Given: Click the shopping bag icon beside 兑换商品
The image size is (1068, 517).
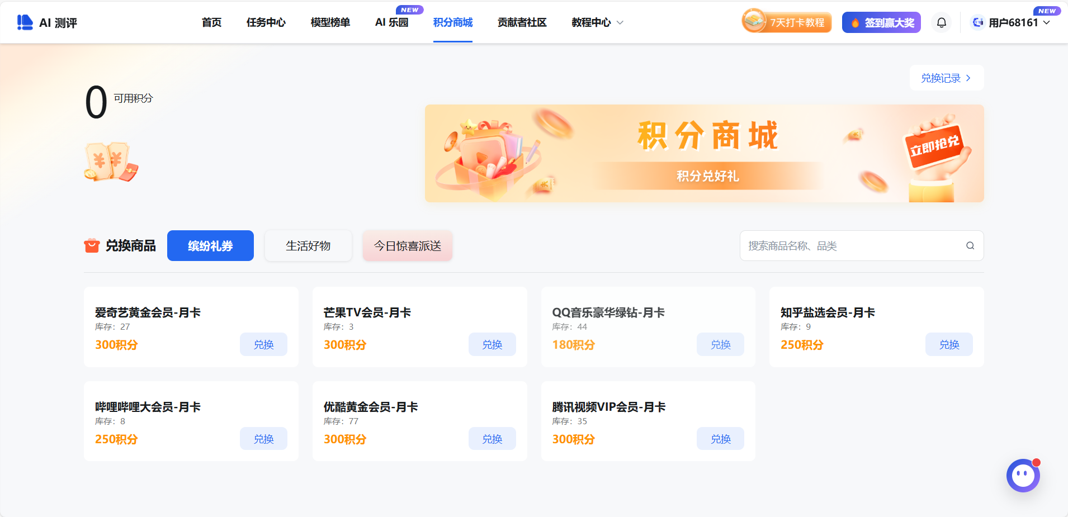Looking at the screenshot, I should tap(92, 245).
